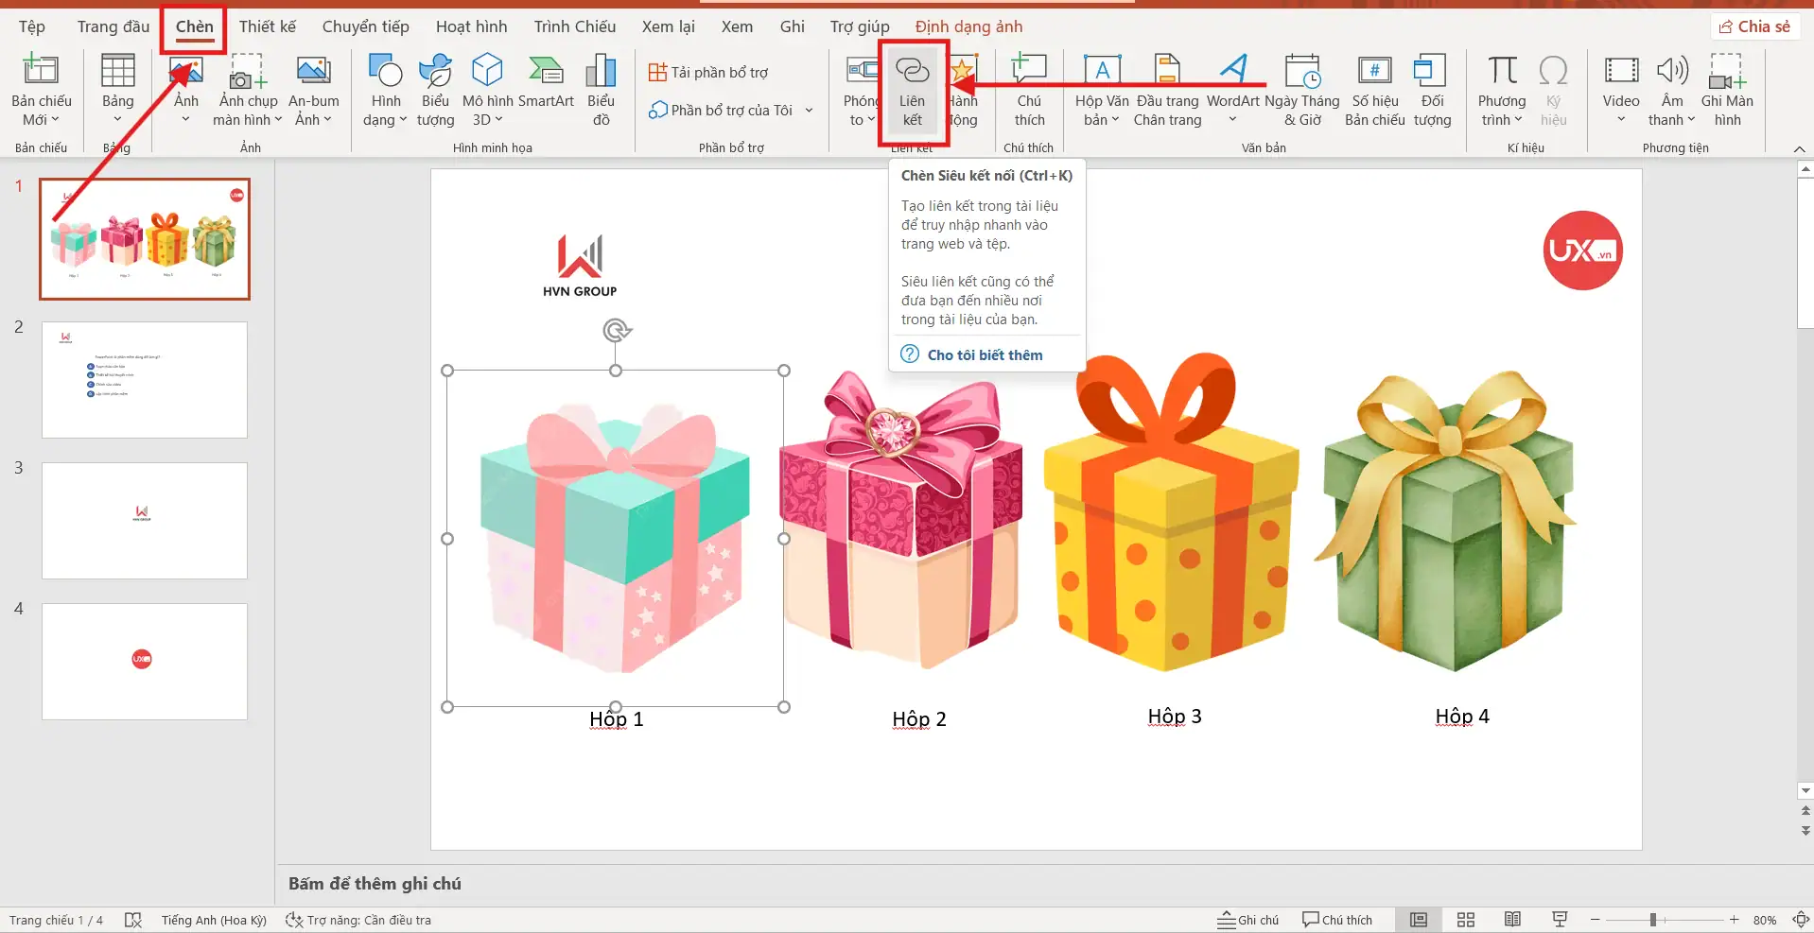The image size is (1814, 933).
Task: Add Số hiệu Bản chiếu slide number
Action: pos(1374,91)
